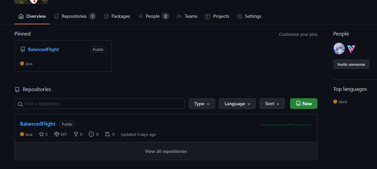This screenshot has width=377, height=169.
Task: Click the forks icon in repository row
Action: point(76,134)
